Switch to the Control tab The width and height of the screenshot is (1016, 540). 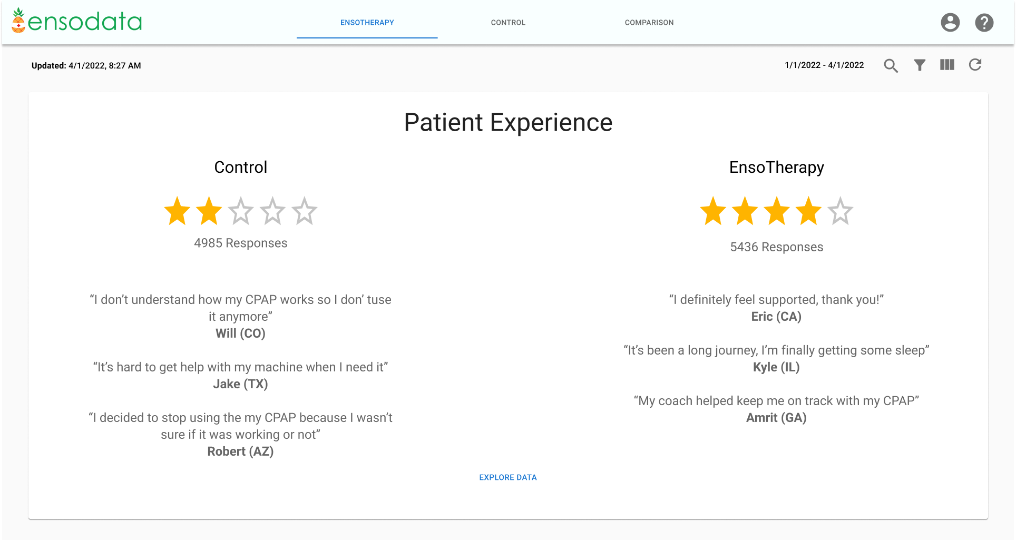click(508, 23)
